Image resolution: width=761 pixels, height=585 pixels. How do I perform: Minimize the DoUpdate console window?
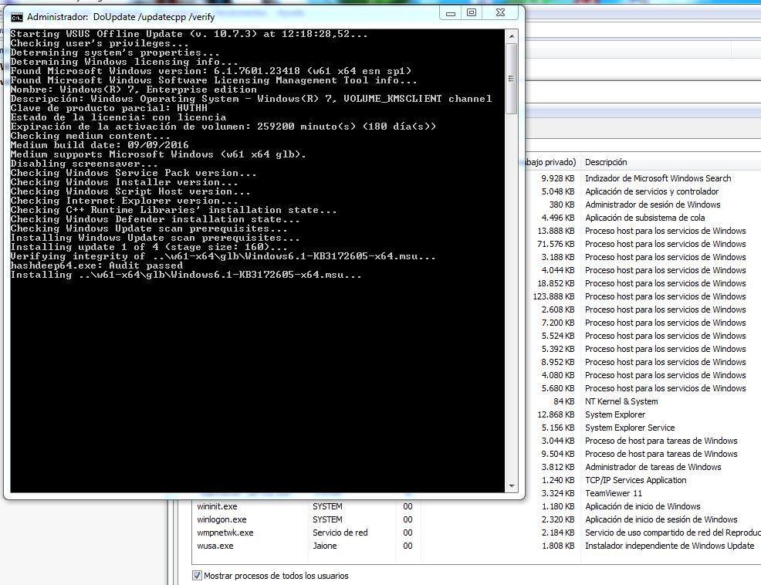pyautogui.click(x=452, y=13)
